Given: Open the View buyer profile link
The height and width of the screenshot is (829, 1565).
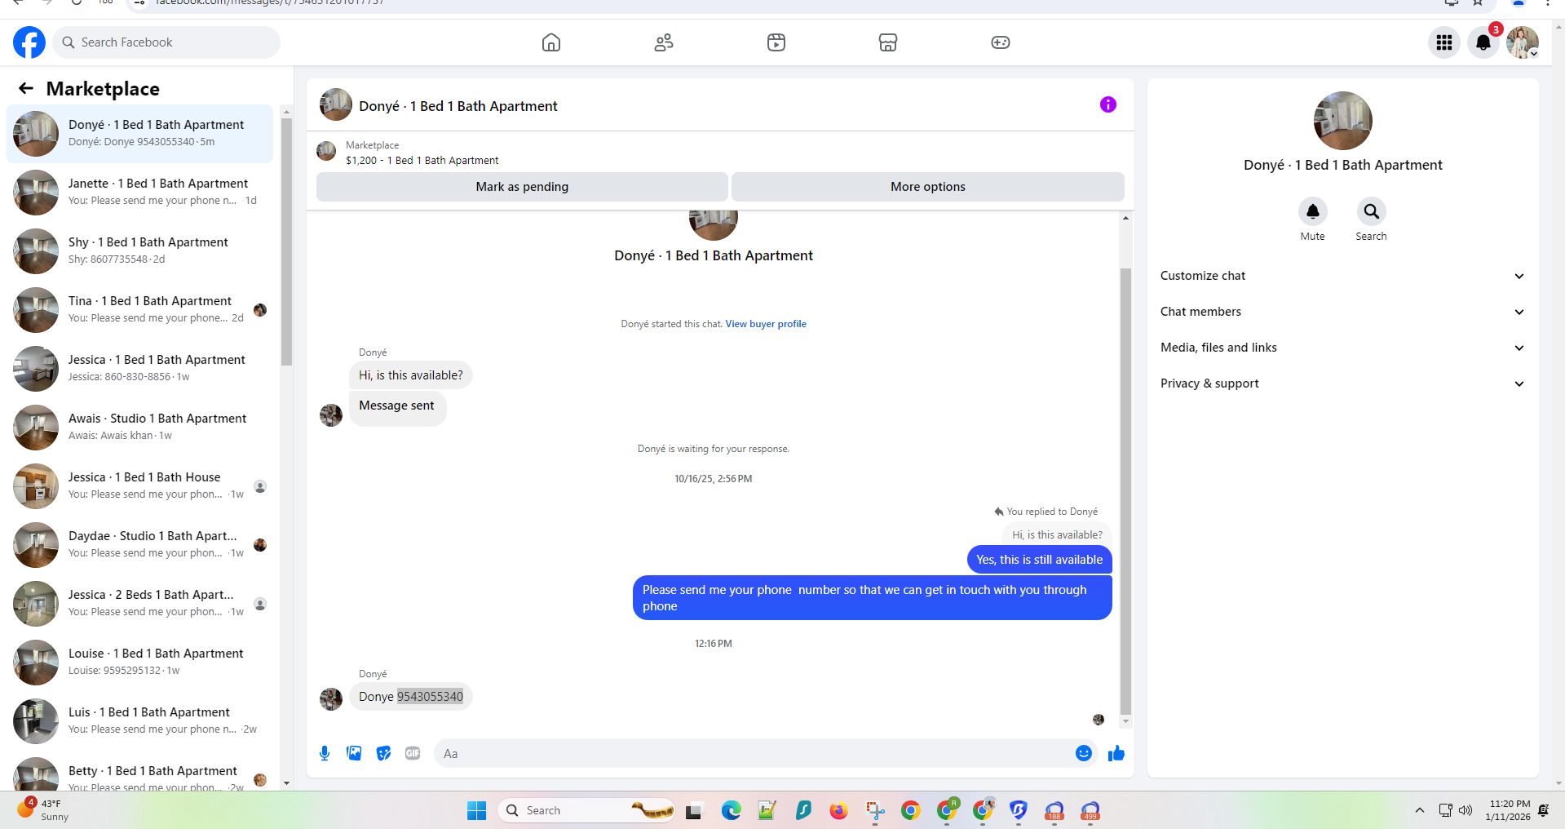Looking at the screenshot, I should (766, 324).
